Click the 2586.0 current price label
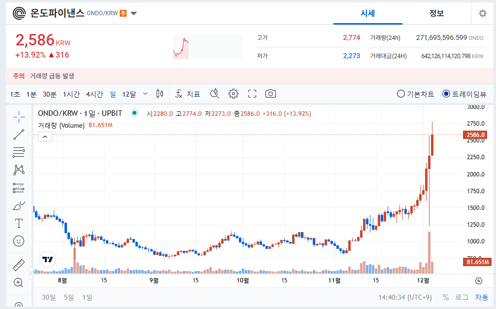Image resolution: width=496 pixels, height=309 pixels. pyautogui.click(x=475, y=135)
